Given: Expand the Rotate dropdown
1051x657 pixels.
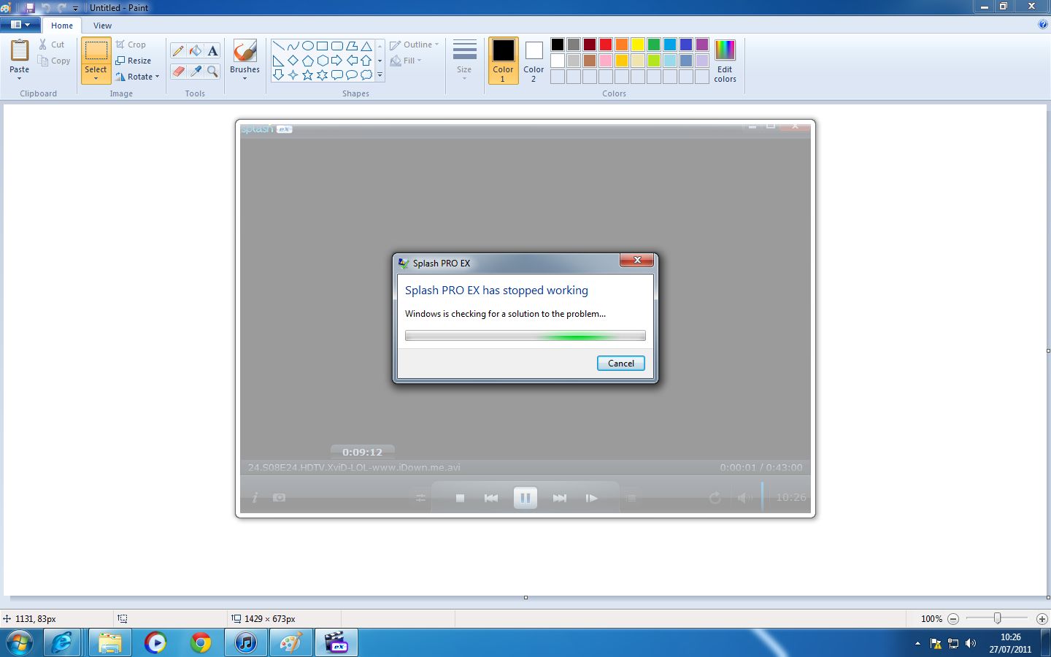Looking at the screenshot, I should pos(157,77).
